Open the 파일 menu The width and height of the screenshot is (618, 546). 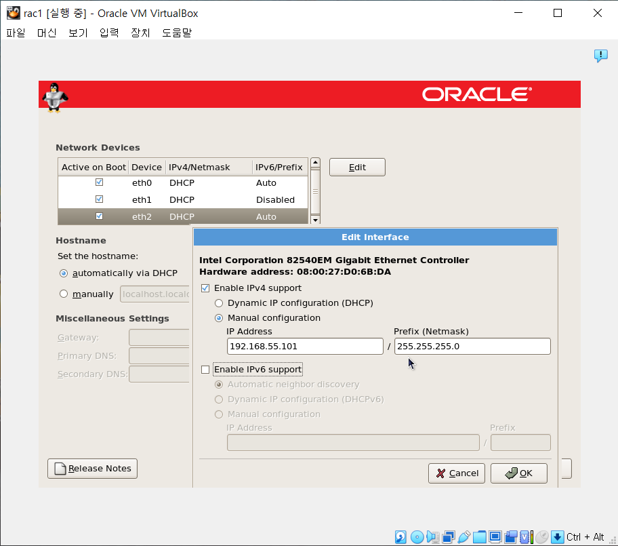coord(16,33)
